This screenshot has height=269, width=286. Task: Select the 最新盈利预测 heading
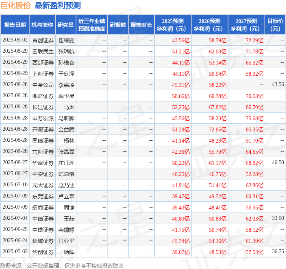coord(58,5)
